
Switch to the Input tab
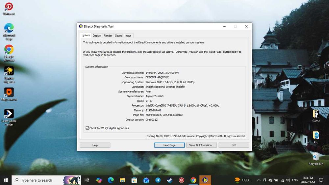[128, 36]
